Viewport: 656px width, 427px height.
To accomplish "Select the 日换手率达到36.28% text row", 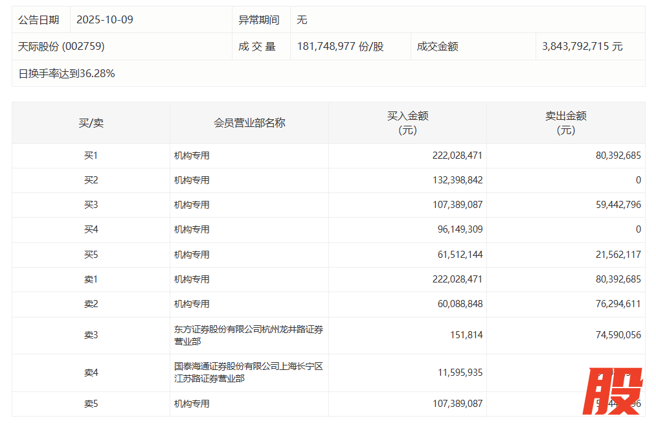I will point(67,74).
